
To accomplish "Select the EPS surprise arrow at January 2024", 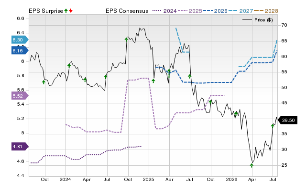I will tap(69, 65).
